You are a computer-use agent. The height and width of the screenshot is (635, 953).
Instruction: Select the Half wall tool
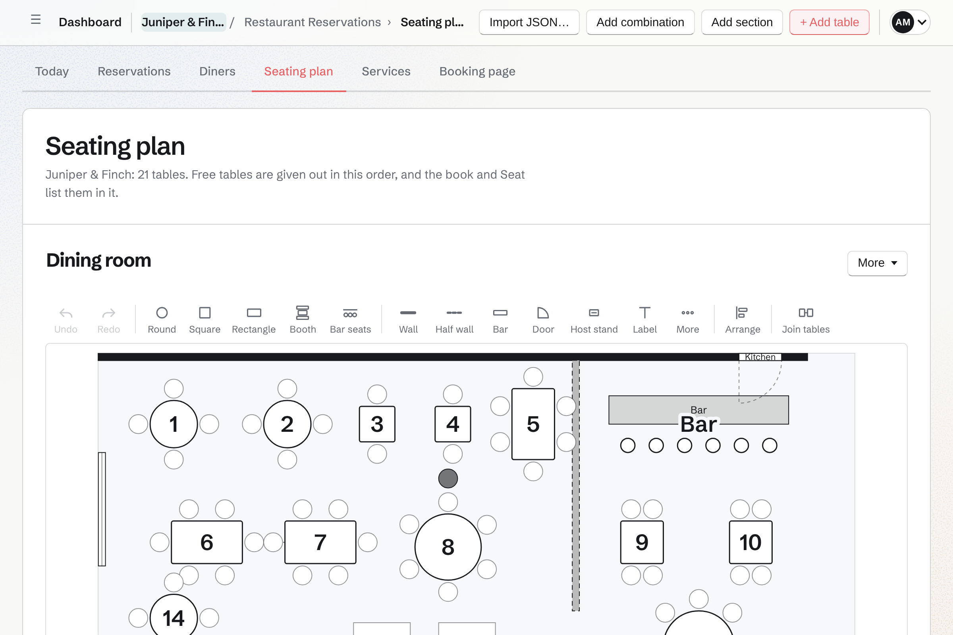(x=454, y=320)
